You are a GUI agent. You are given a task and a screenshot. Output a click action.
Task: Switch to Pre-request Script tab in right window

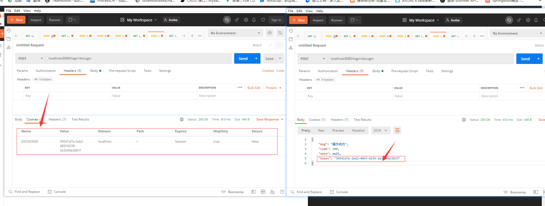tap(405, 71)
